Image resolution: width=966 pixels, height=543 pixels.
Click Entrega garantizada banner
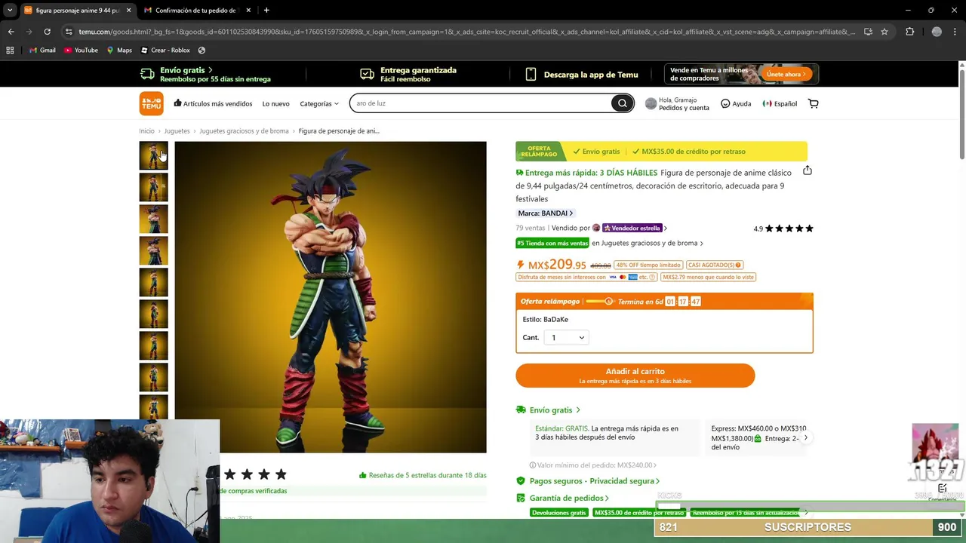(408, 74)
